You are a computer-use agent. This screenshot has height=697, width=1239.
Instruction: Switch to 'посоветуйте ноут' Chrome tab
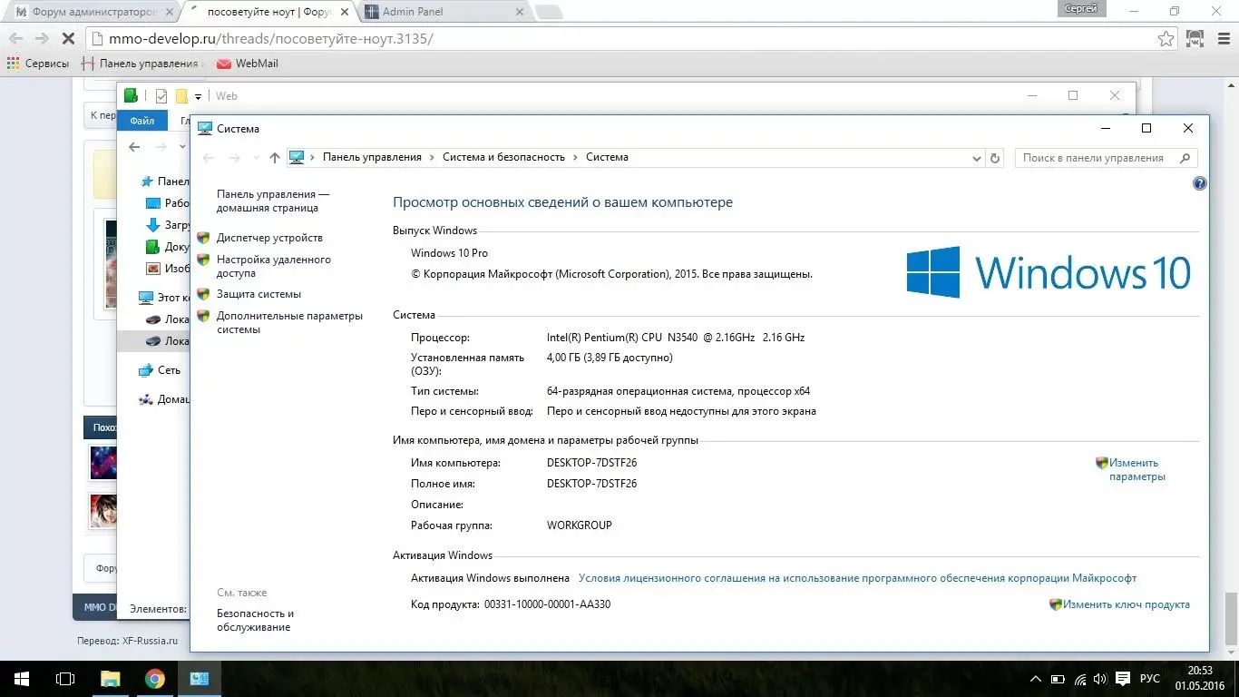tap(268, 12)
